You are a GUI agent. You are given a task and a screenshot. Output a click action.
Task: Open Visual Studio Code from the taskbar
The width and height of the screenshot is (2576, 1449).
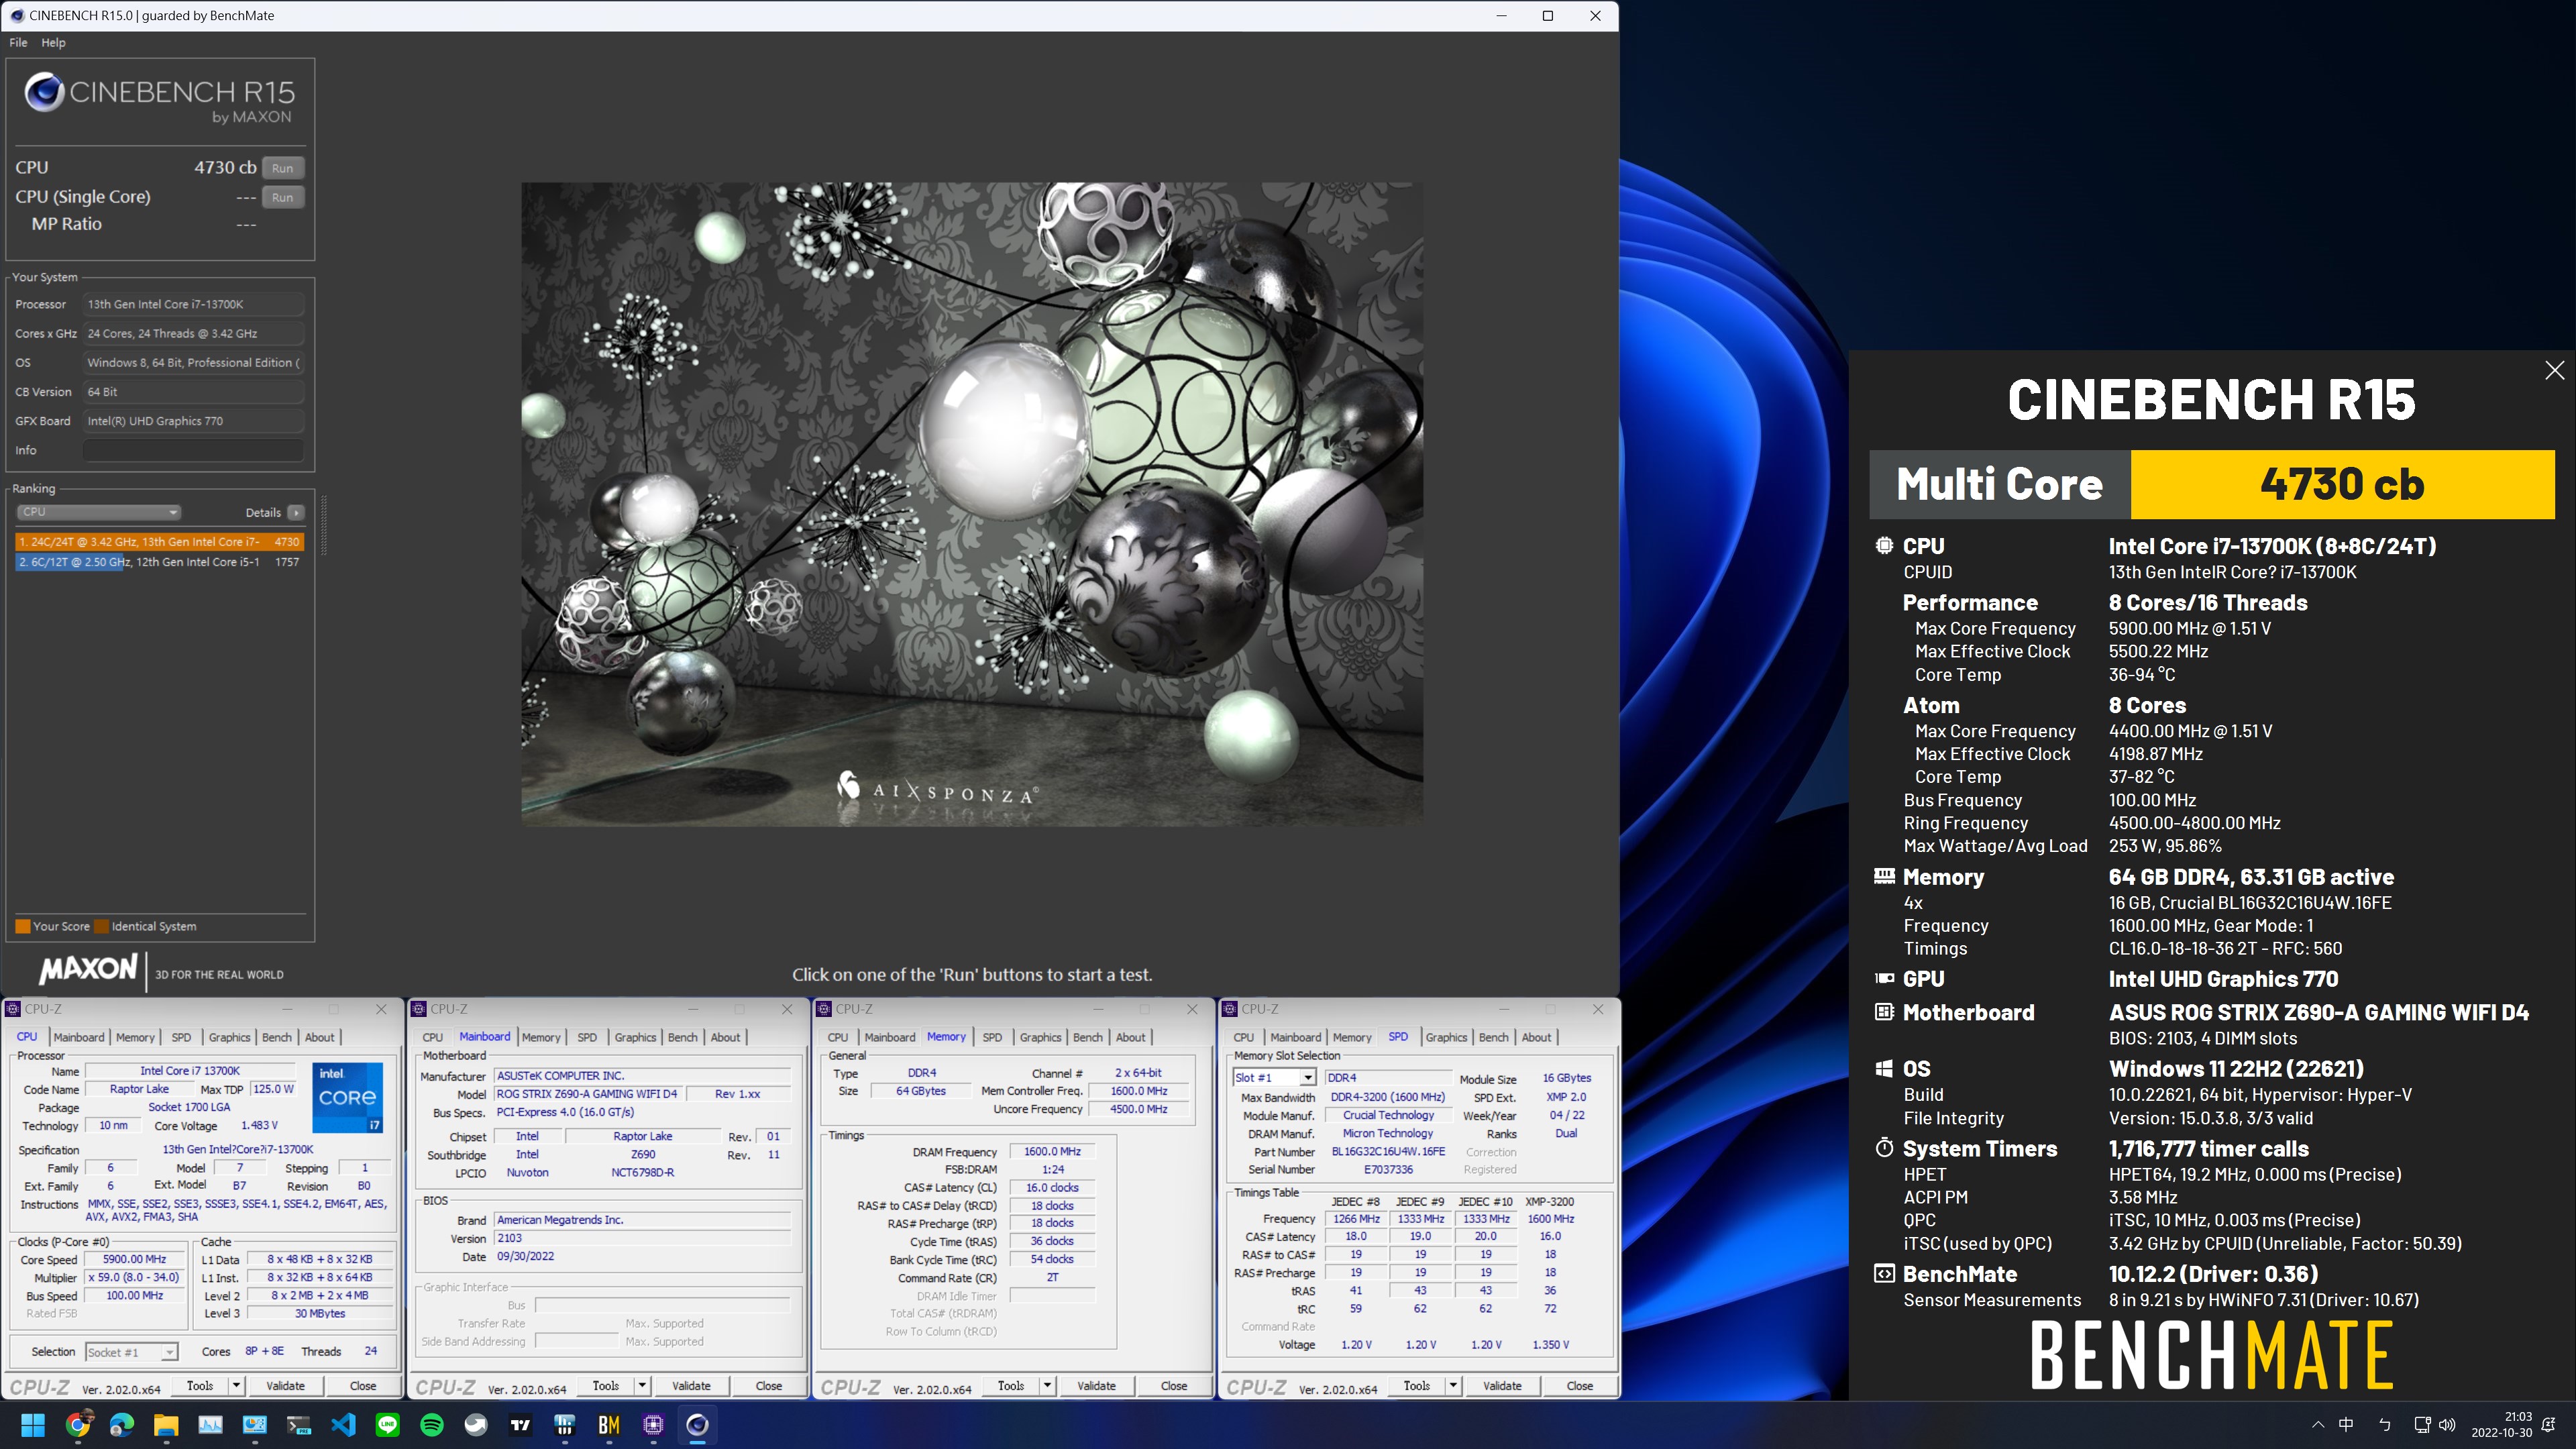(343, 1425)
